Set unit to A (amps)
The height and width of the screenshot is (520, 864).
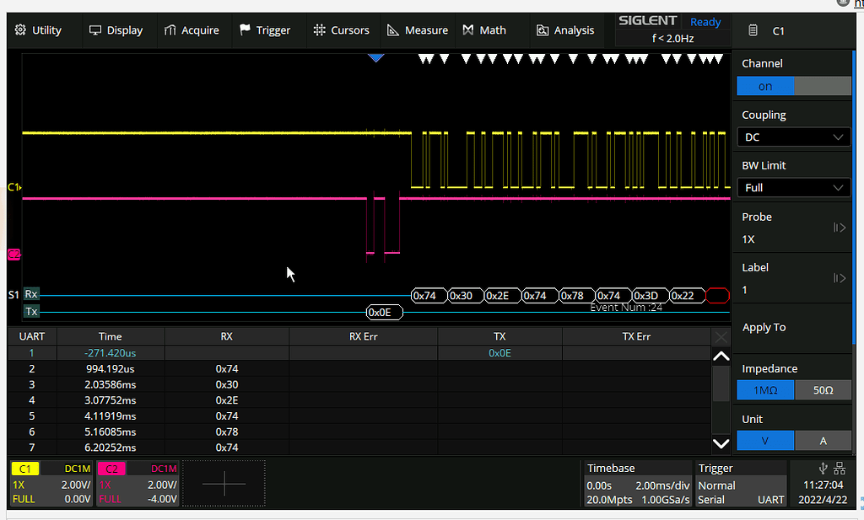pos(822,441)
